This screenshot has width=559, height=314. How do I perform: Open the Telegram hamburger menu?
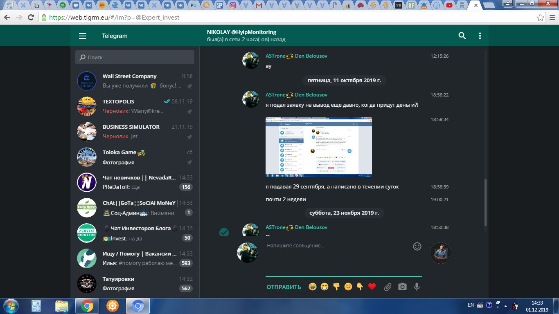pos(83,36)
